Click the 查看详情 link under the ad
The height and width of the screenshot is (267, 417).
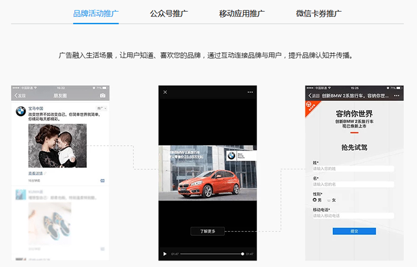pos(35,174)
